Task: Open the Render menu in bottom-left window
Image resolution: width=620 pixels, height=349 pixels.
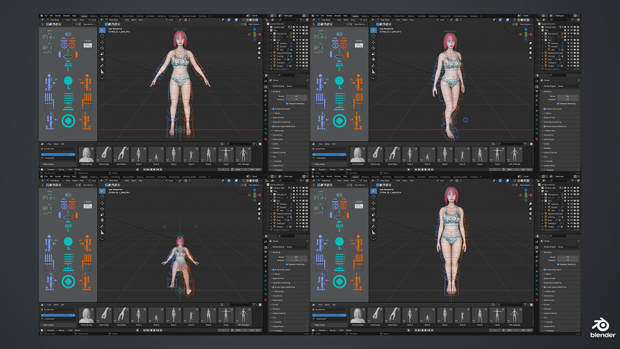Action: pos(58,176)
